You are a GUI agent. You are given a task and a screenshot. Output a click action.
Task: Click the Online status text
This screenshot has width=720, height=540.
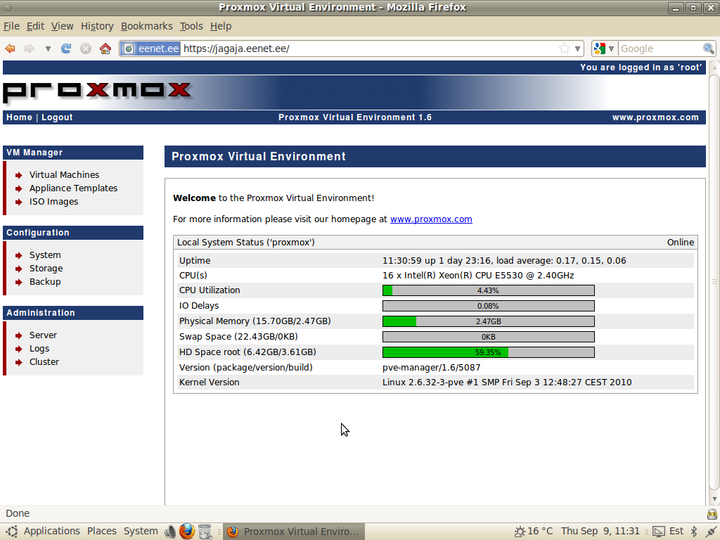[x=681, y=242]
